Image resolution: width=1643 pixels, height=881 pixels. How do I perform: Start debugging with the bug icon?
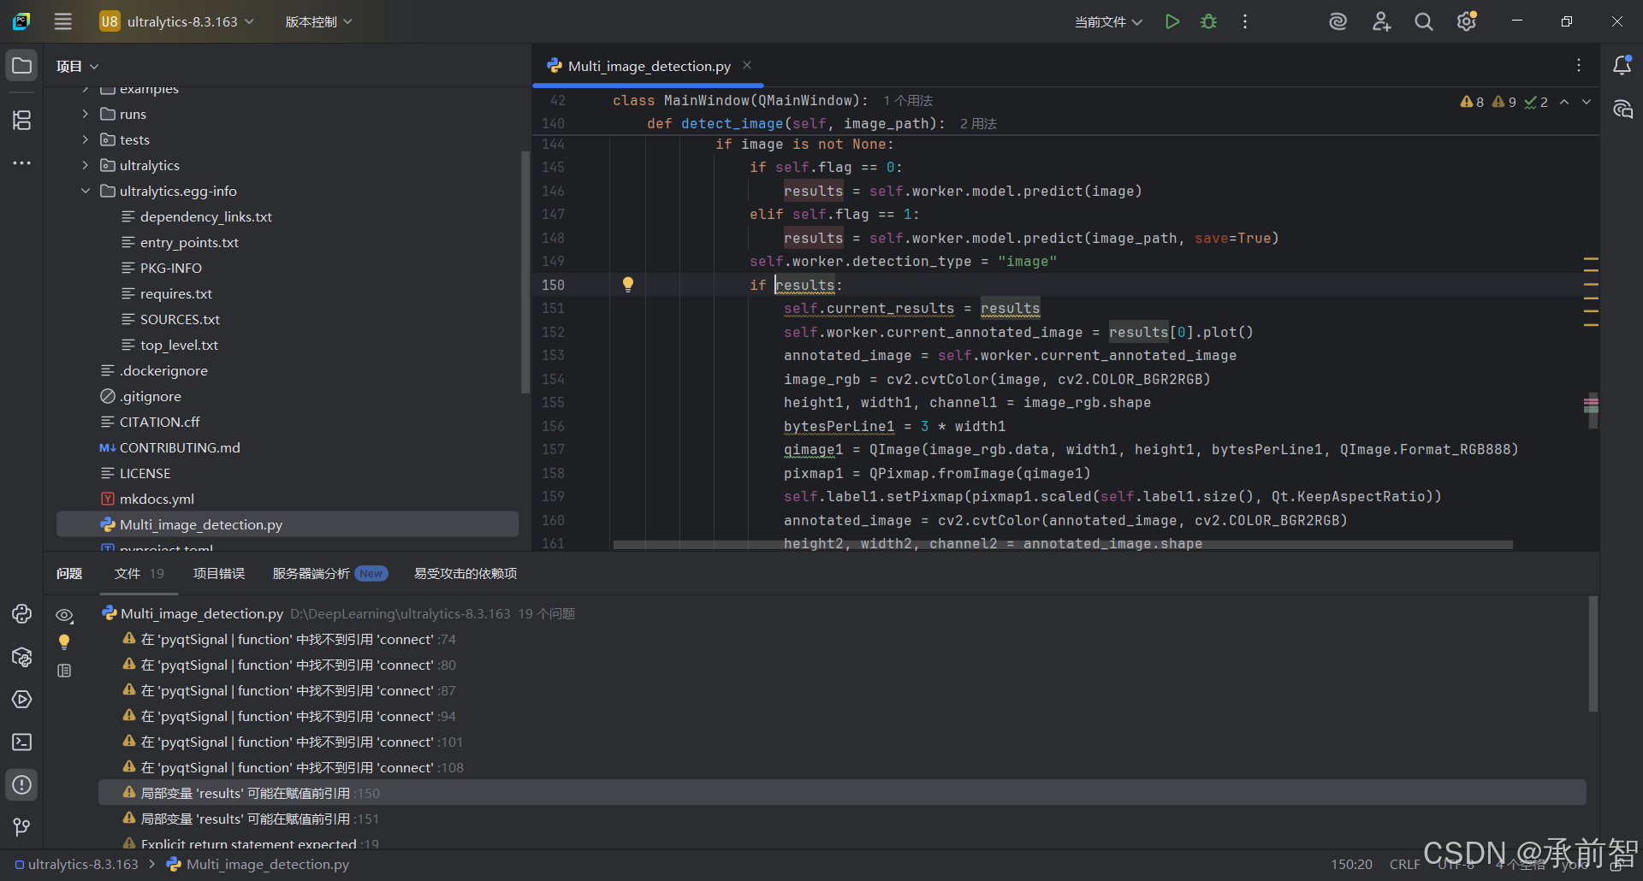tap(1208, 21)
